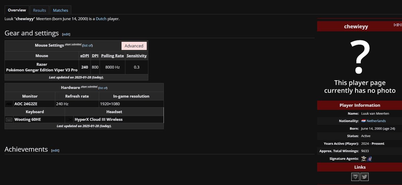This screenshot has width=402, height=185.
Task: Open the Twitter link icon
Action: click(x=364, y=177)
